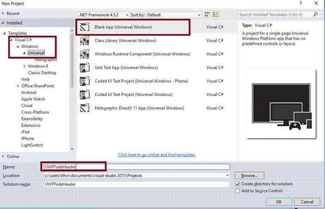Select the Extensions tree item
The height and width of the screenshot is (209, 325).
pos(31,125)
